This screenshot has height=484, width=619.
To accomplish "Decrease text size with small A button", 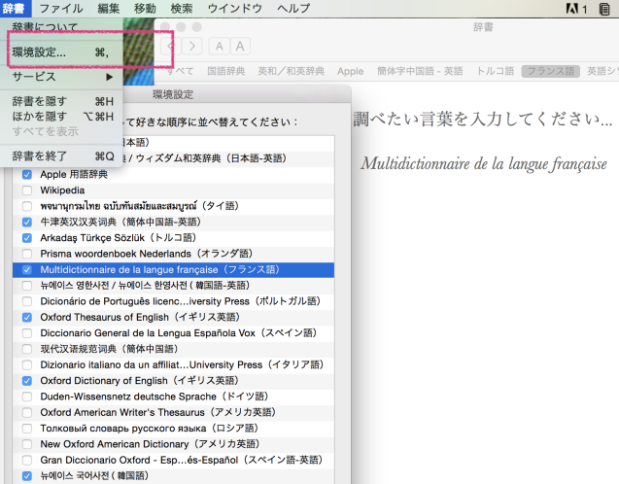I will 219,47.
